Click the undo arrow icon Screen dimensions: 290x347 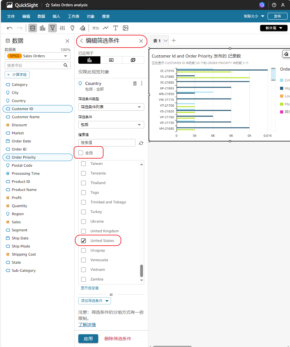10,28
